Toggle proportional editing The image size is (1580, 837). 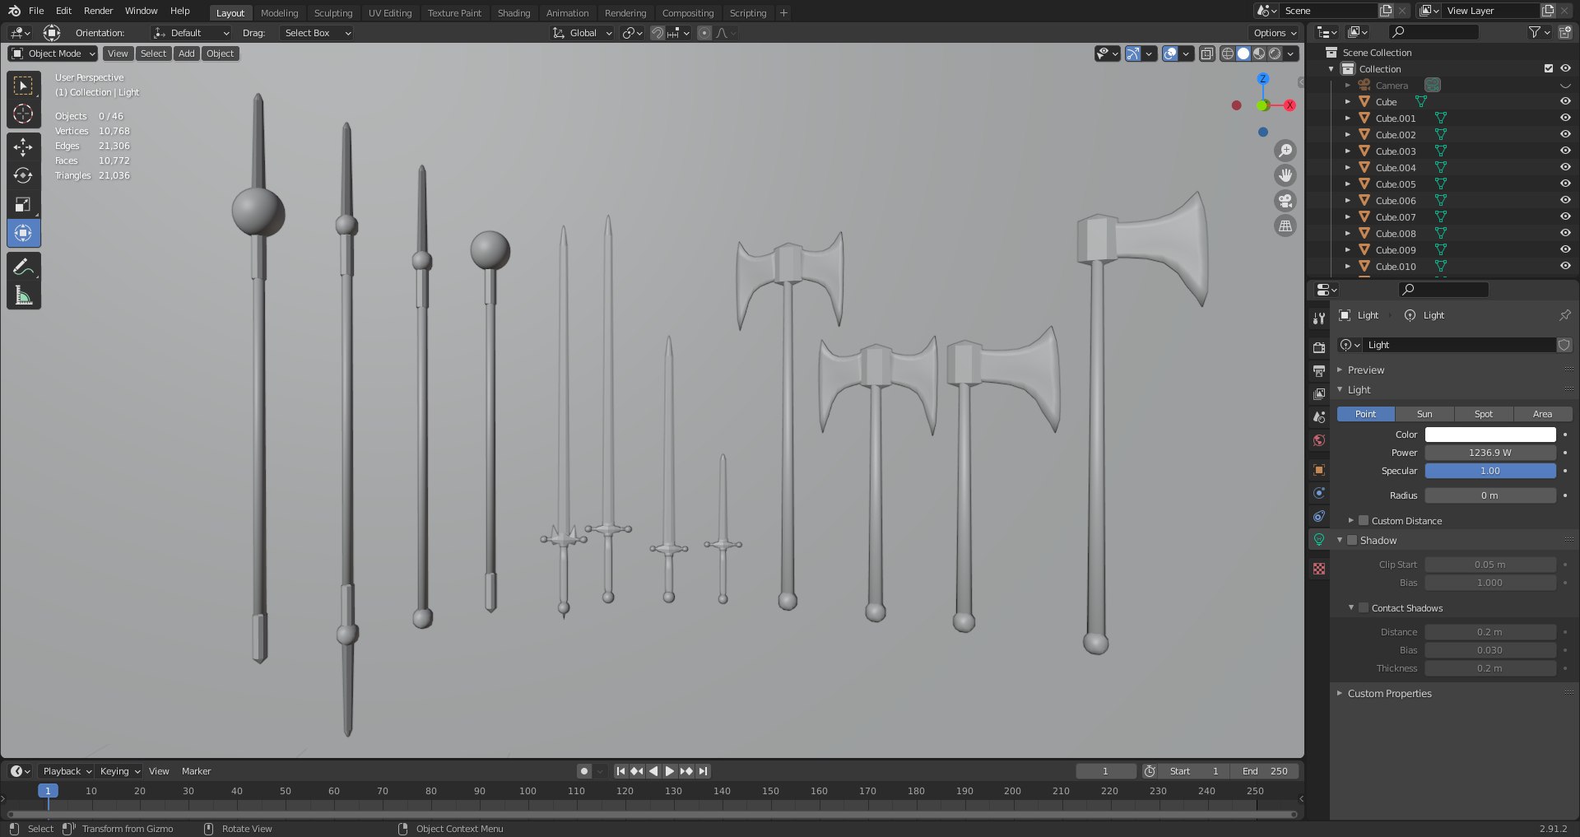pos(704,33)
